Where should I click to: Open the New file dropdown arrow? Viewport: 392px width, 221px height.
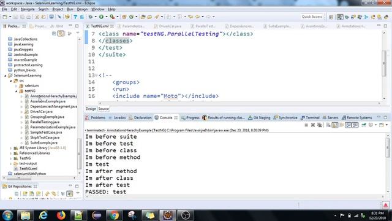(x=10, y=17)
